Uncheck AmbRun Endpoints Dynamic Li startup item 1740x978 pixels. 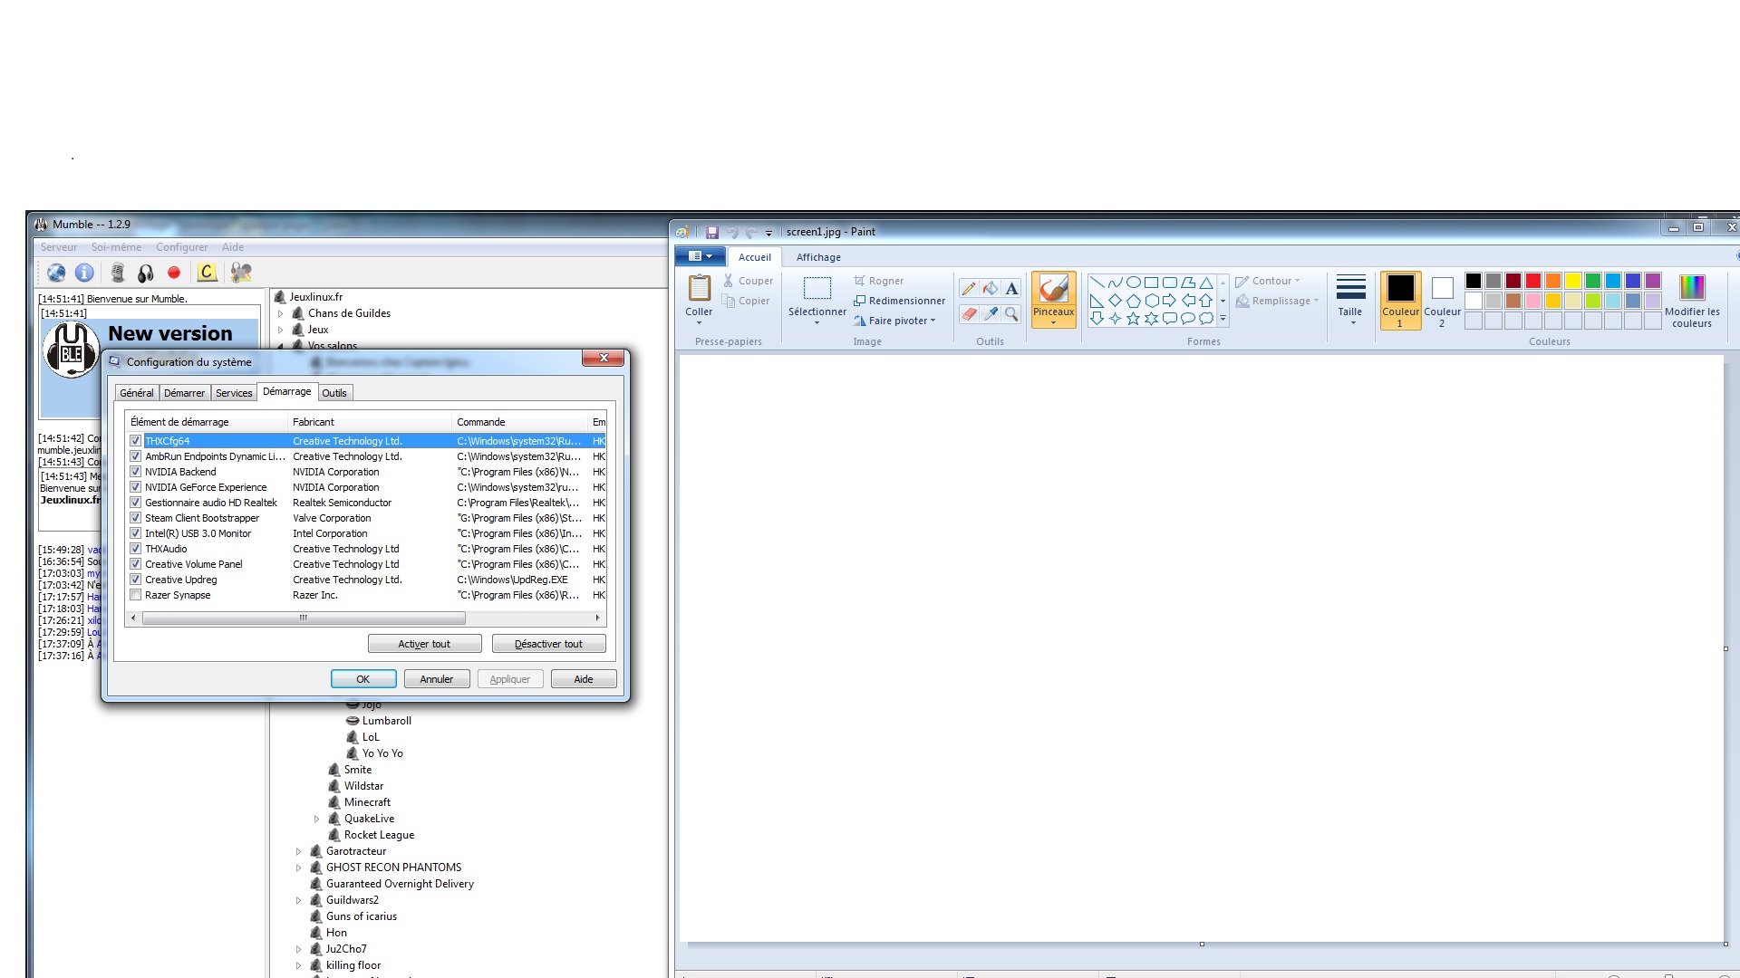[136, 456]
